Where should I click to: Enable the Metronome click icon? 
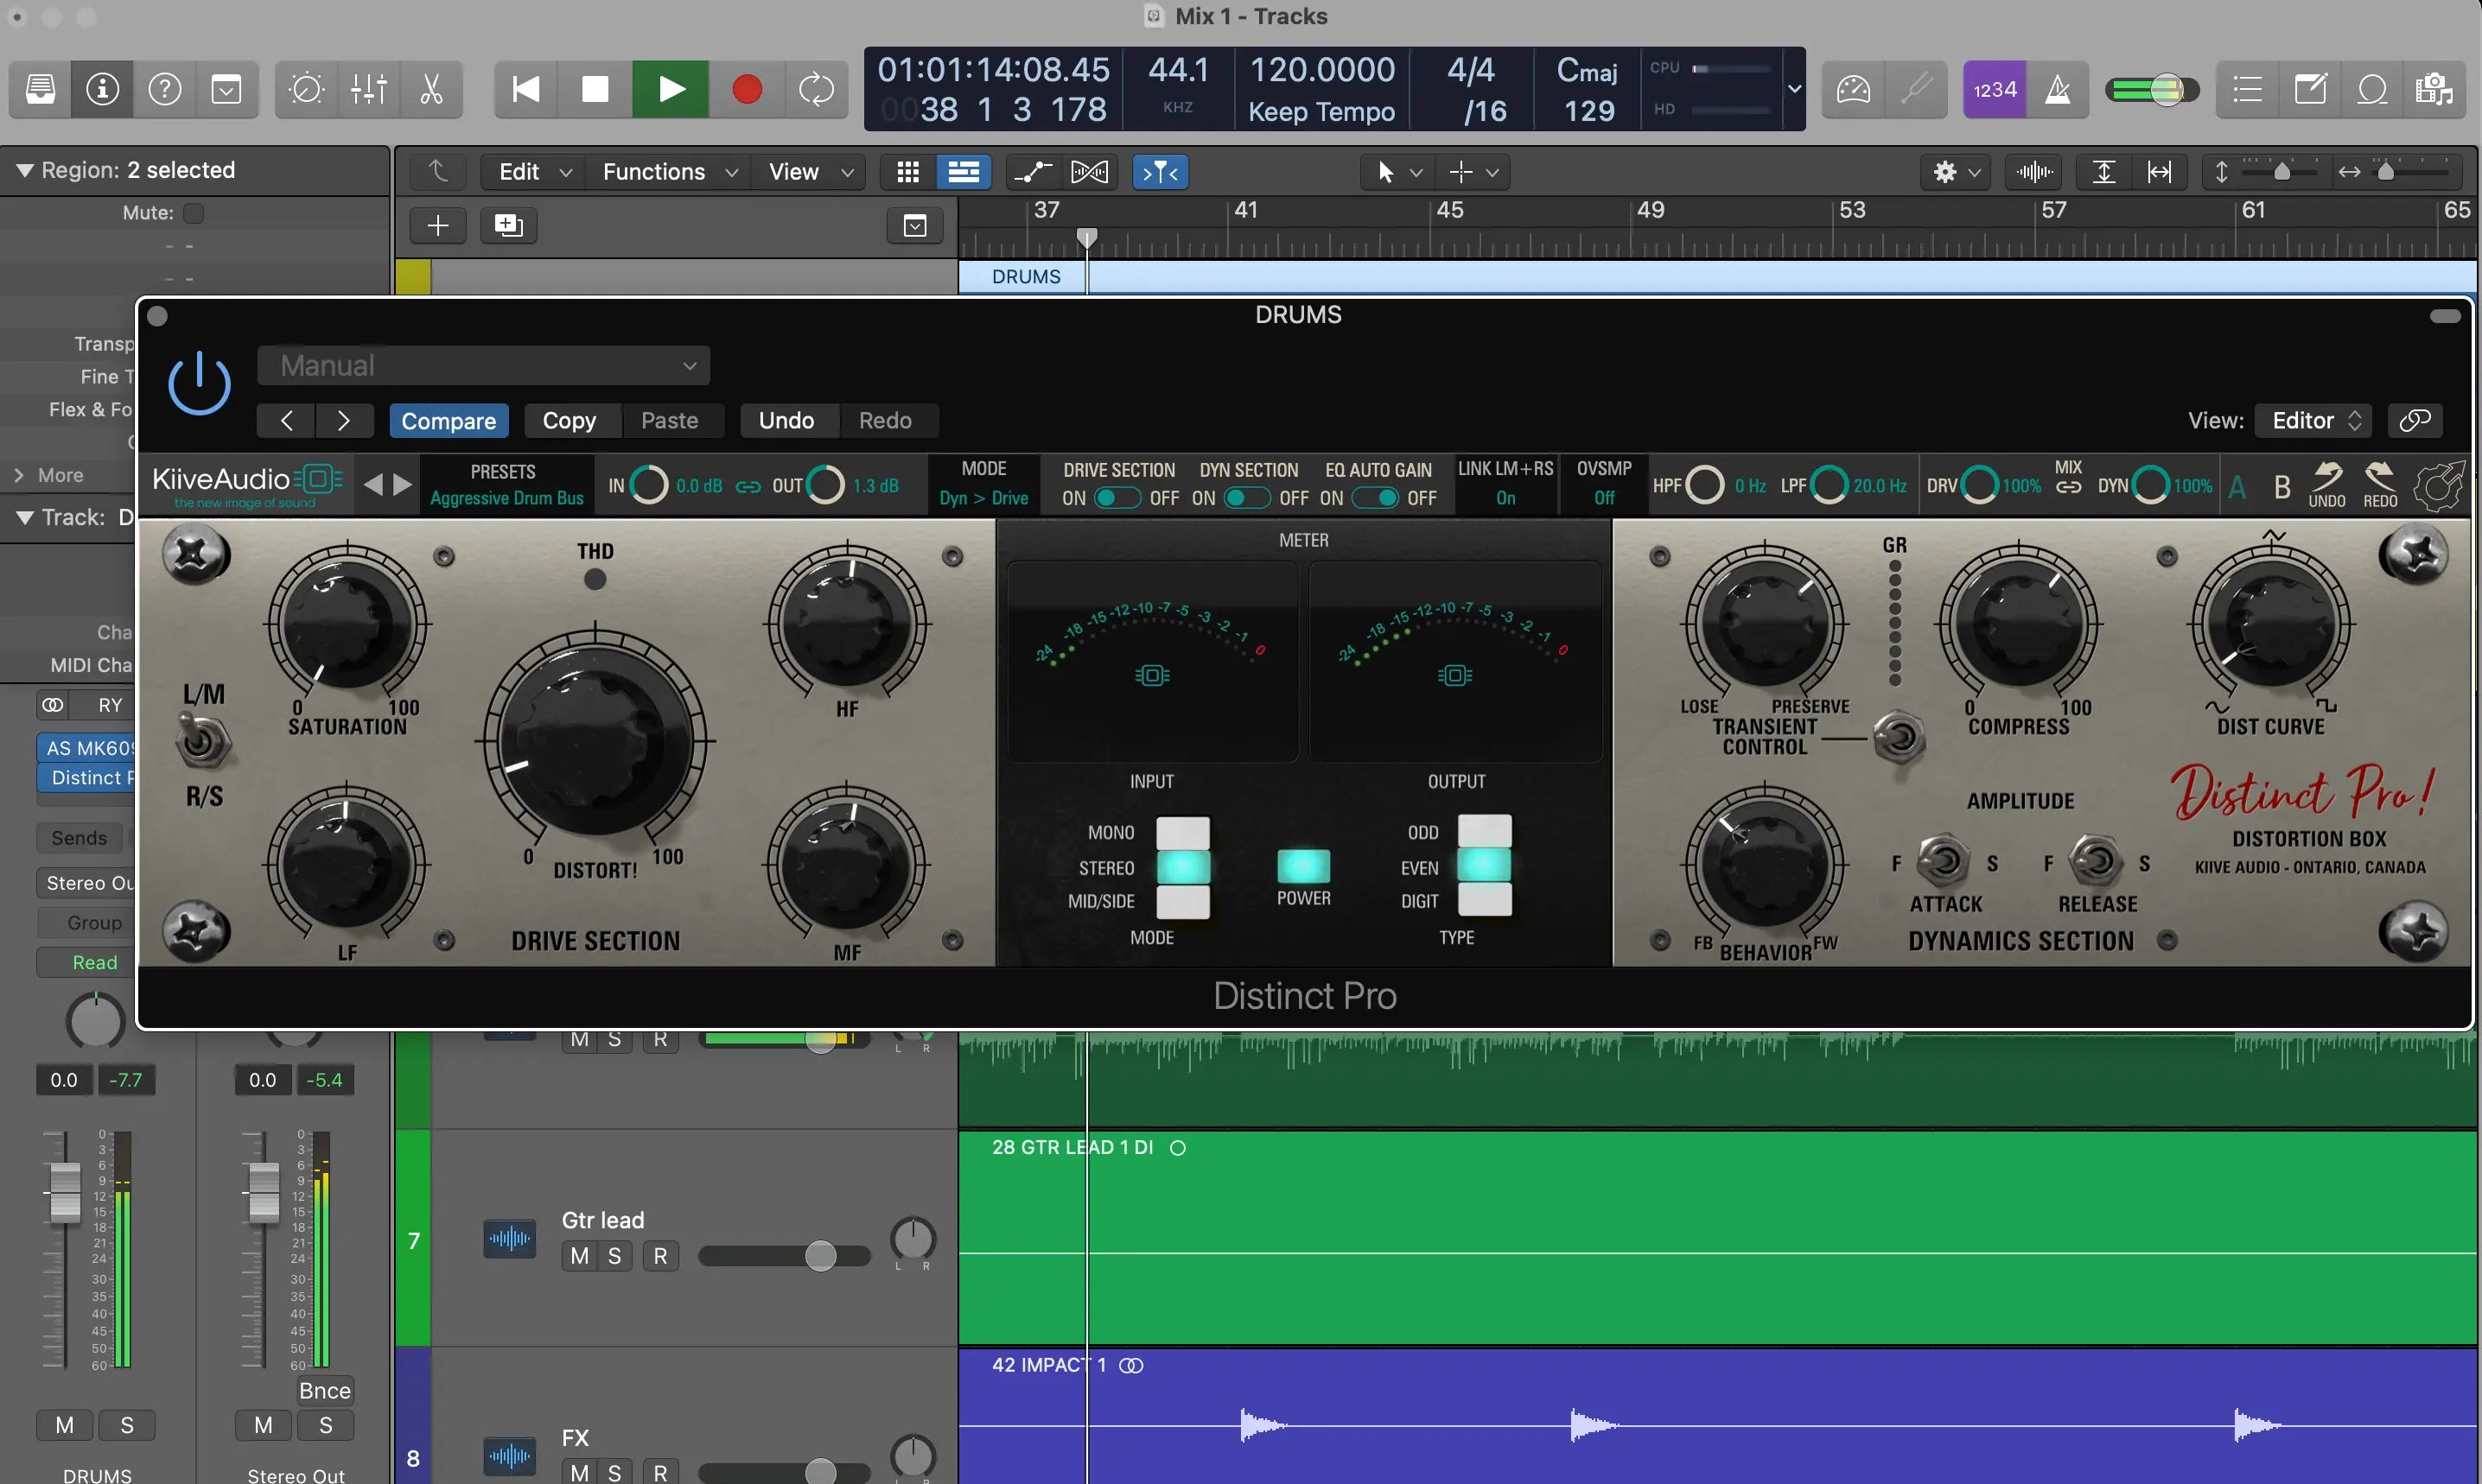pyautogui.click(x=2058, y=89)
